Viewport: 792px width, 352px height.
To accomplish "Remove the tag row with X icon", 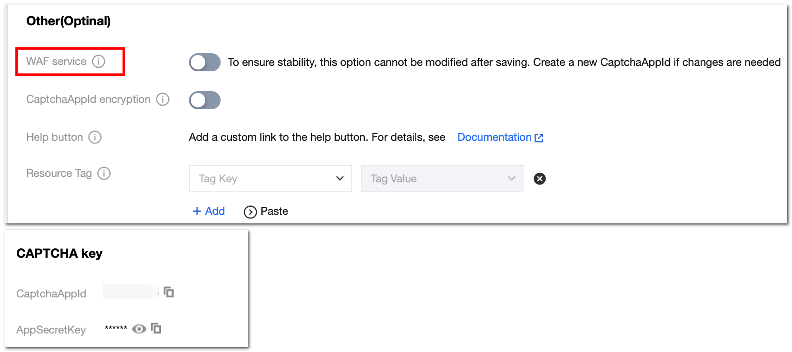I will 539,179.
